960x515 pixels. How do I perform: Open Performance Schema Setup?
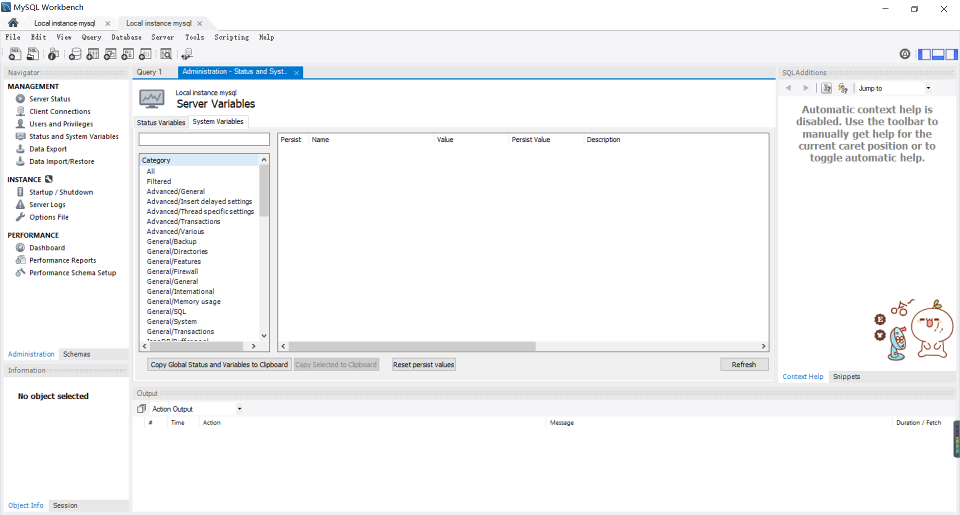pos(72,272)
